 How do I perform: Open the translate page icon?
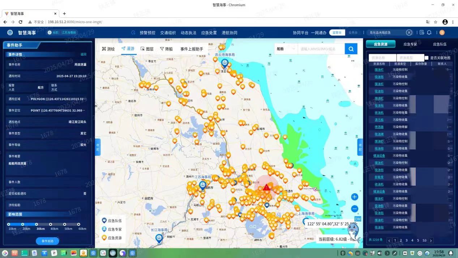click(x=428, y=22)
